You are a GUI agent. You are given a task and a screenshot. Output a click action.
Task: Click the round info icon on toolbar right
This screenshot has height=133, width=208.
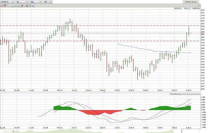coord(199,6)
